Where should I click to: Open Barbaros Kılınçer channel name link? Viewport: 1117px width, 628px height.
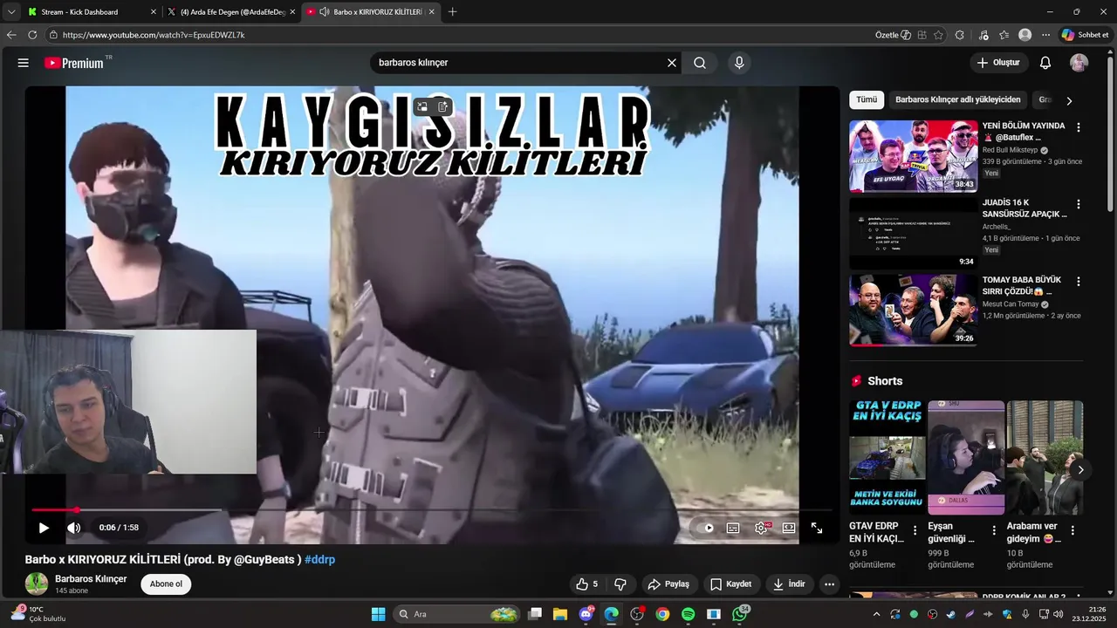pos(91,579)
